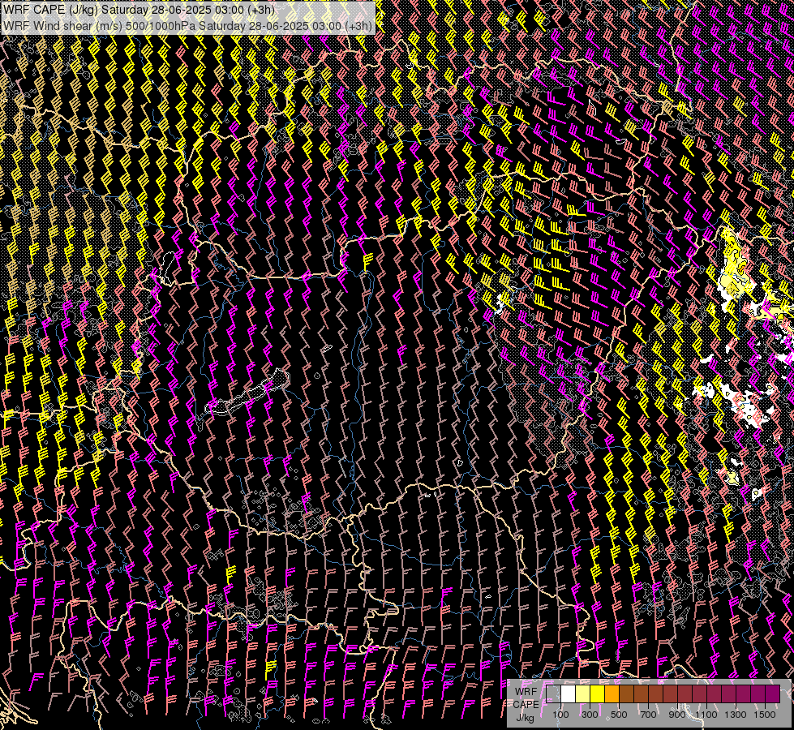
Task: Click the legend value 1100
Action: pos(706,715)
